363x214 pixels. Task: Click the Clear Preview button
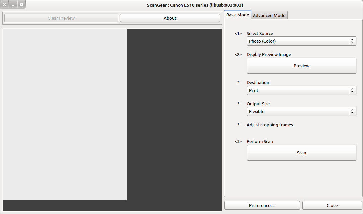(61, 18)
